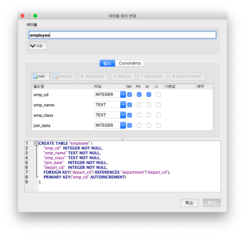This screenshot has height=236, width=245.
Task: Toggle U checkbox for emp_name
Action: click(158, 105)
